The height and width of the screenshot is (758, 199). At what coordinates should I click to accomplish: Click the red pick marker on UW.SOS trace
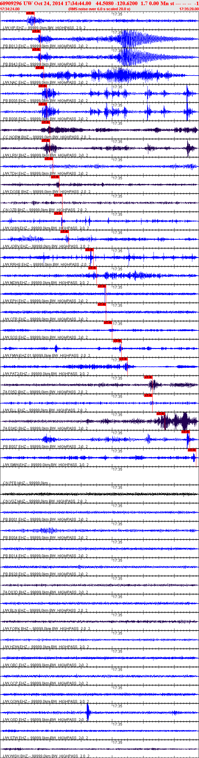[x=108, y=323]
